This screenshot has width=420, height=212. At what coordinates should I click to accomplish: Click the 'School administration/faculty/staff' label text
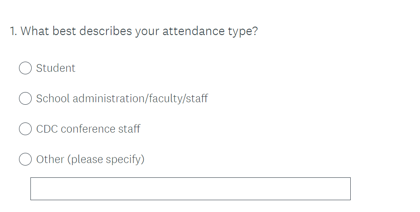pos(122,98)
